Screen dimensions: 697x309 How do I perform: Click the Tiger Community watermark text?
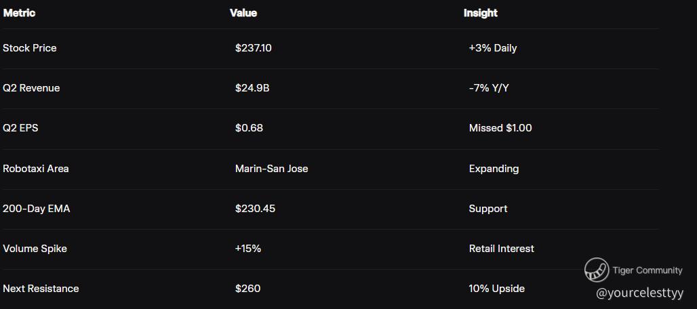tap(647, 270)
